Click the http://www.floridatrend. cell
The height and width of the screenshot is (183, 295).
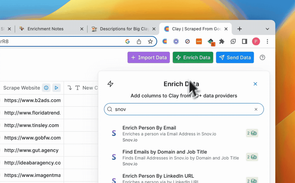pyautogui.click(x=31, y=113)
